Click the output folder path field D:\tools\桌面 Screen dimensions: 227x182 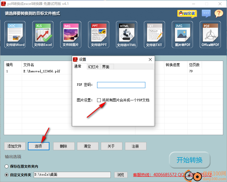(x=72, y=175)
